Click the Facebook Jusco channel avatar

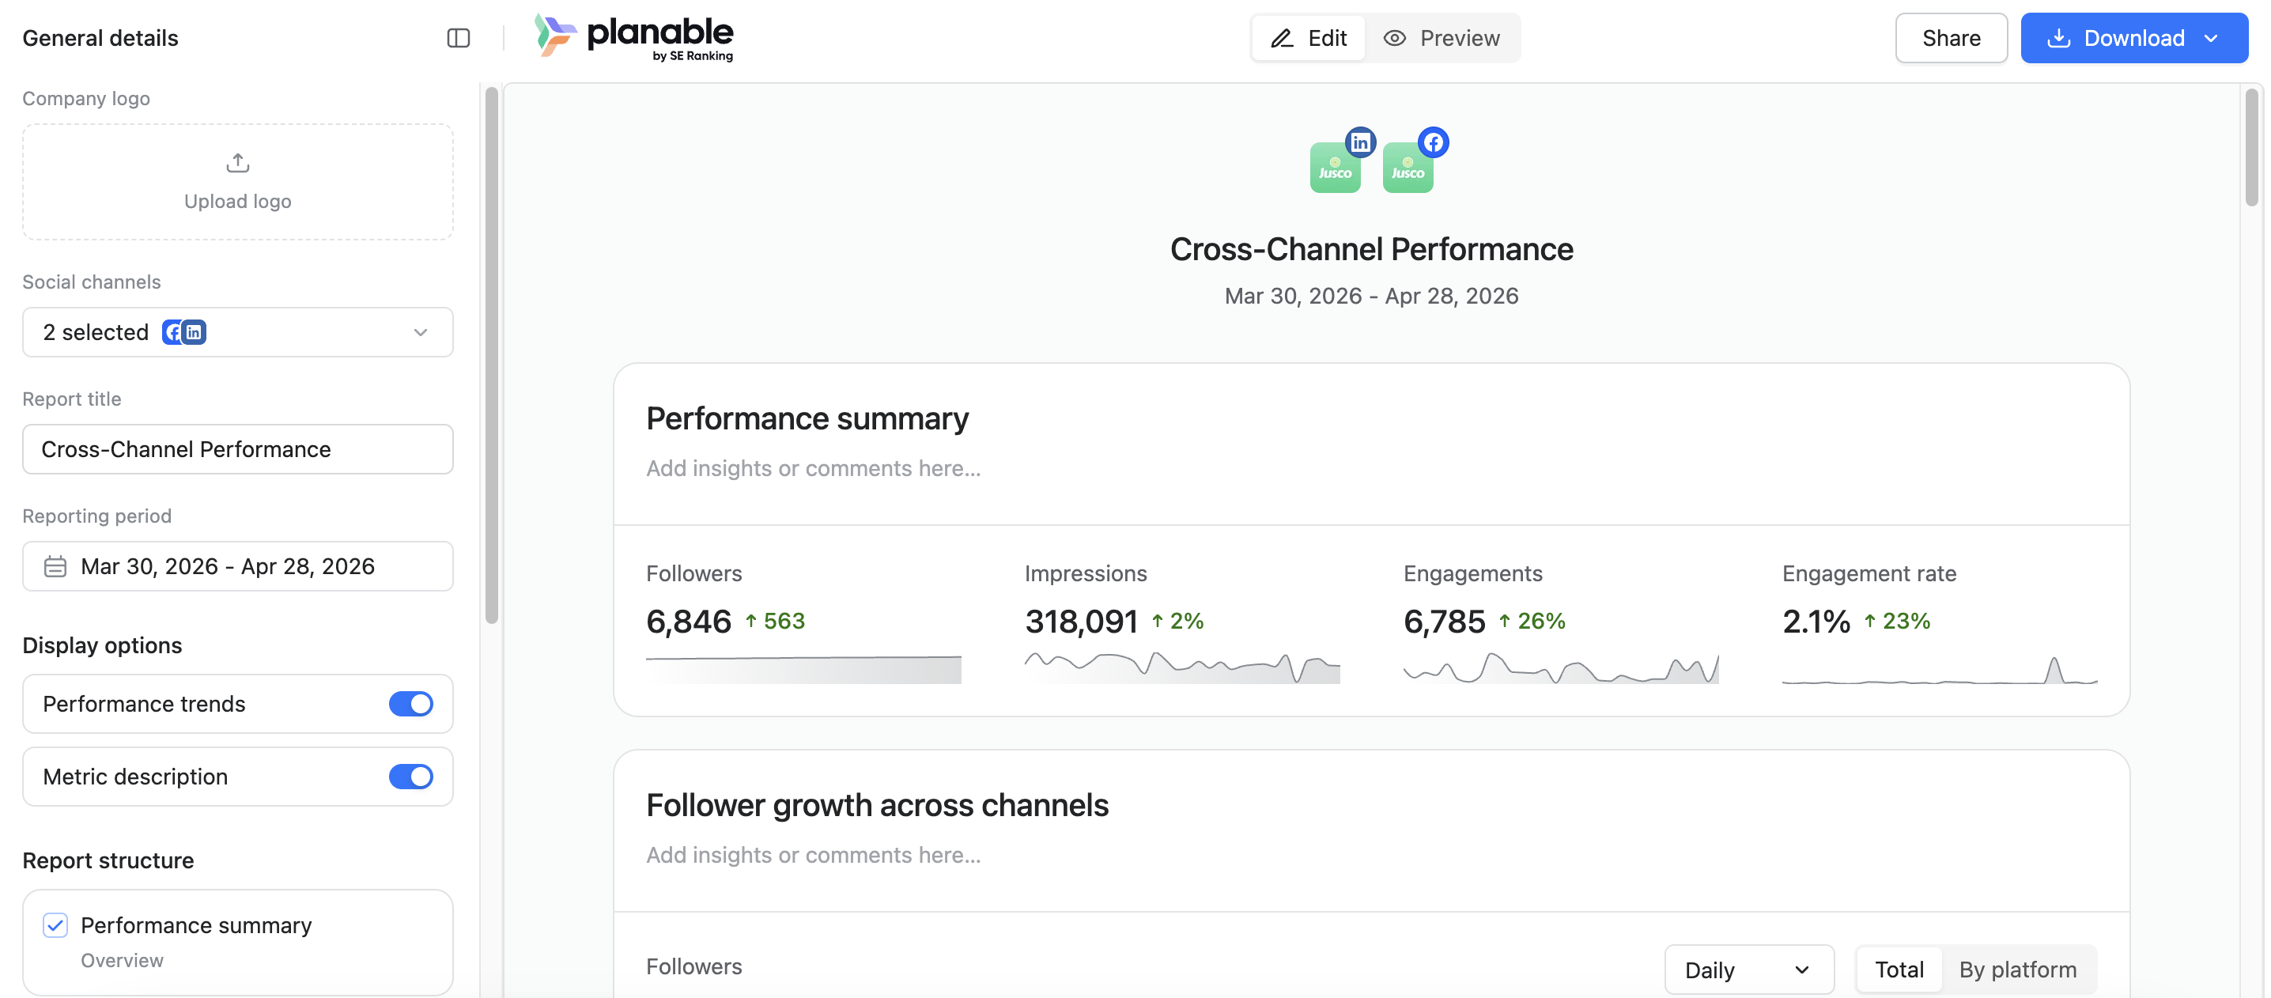point(1408,168)
